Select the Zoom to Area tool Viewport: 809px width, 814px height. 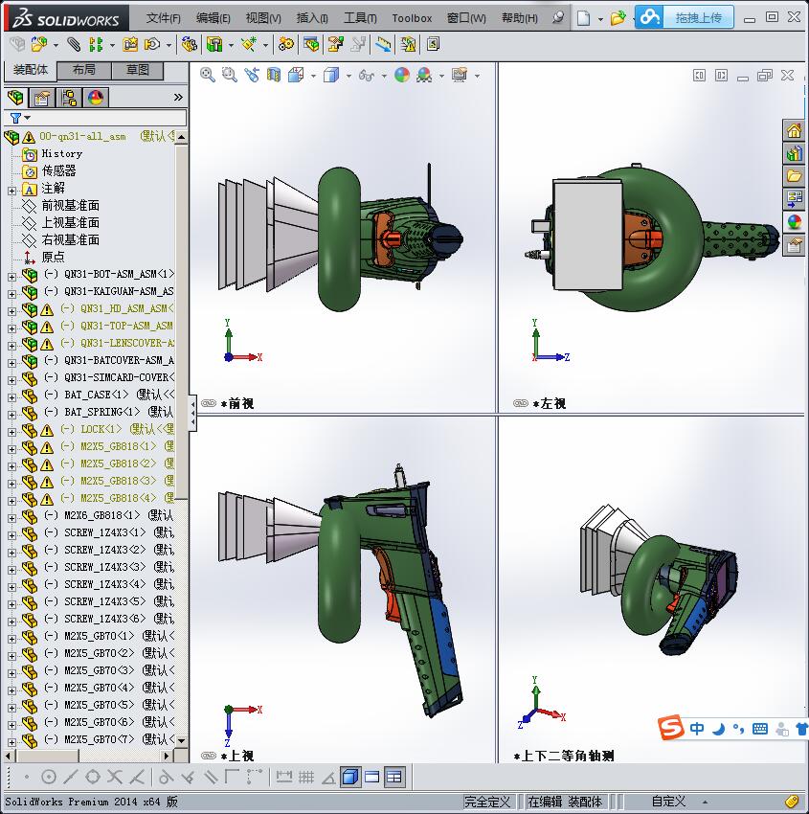(x=230, y=74)
